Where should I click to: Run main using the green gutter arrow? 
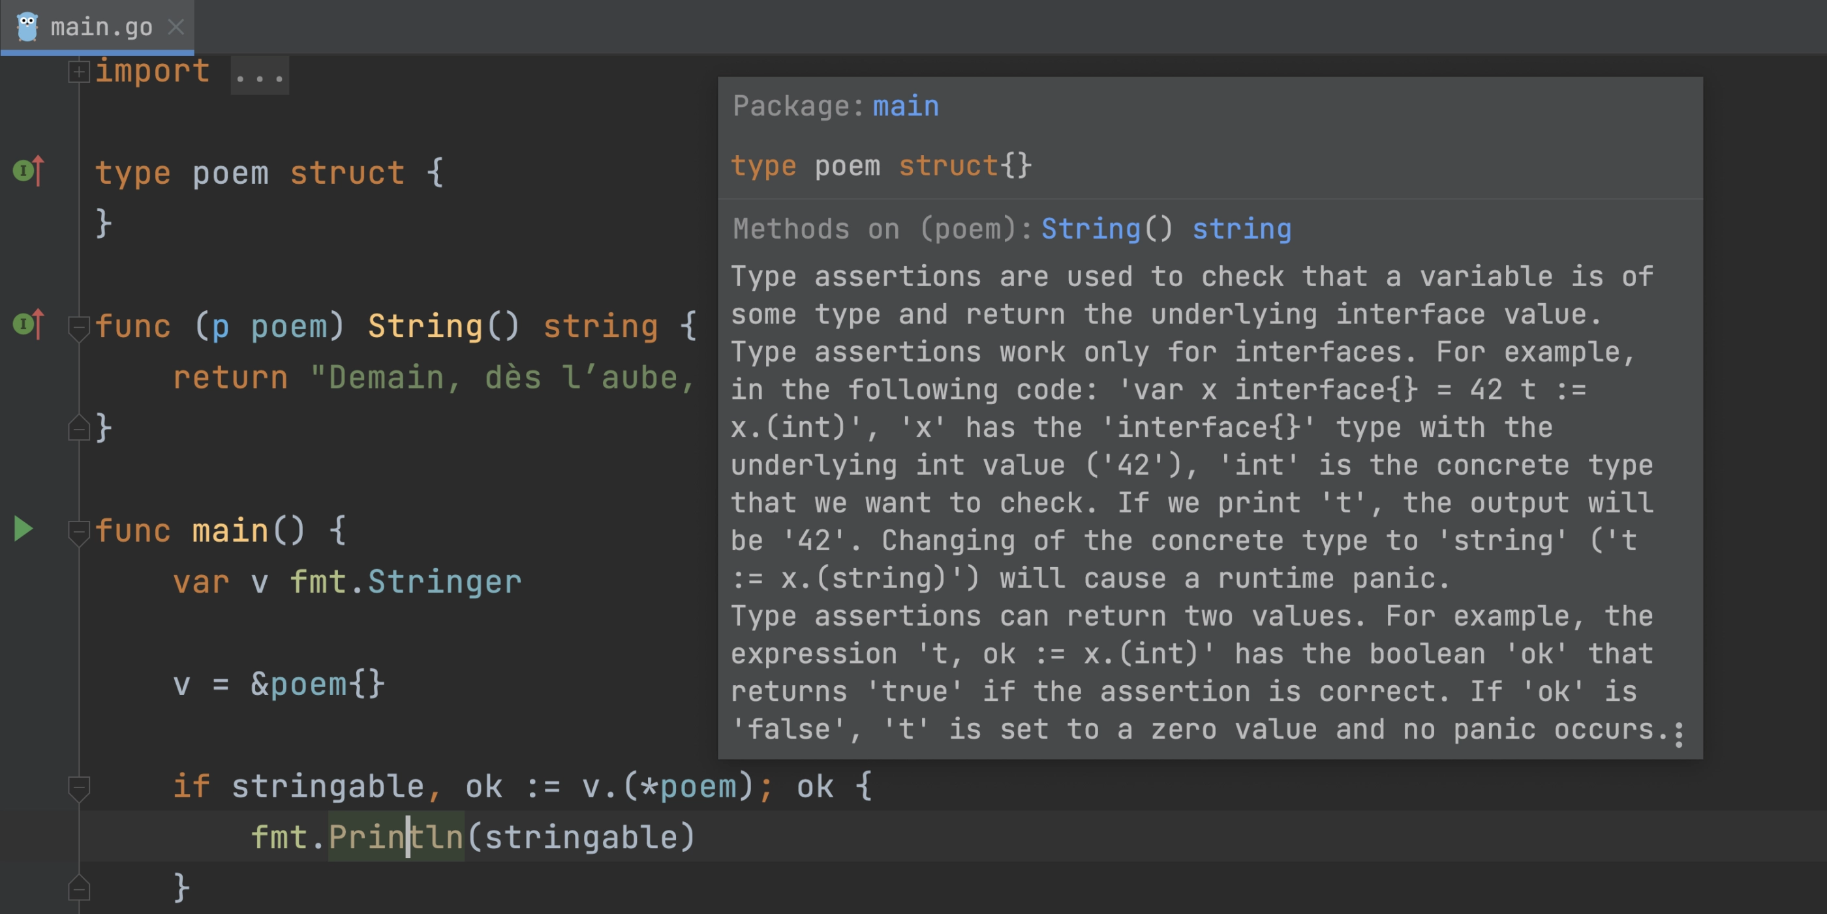(23, 529)
